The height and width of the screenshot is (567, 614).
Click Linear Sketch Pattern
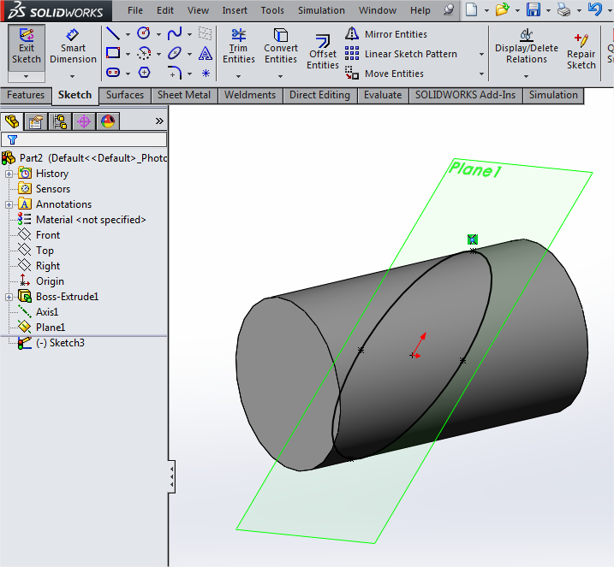(x=410, y=54)
